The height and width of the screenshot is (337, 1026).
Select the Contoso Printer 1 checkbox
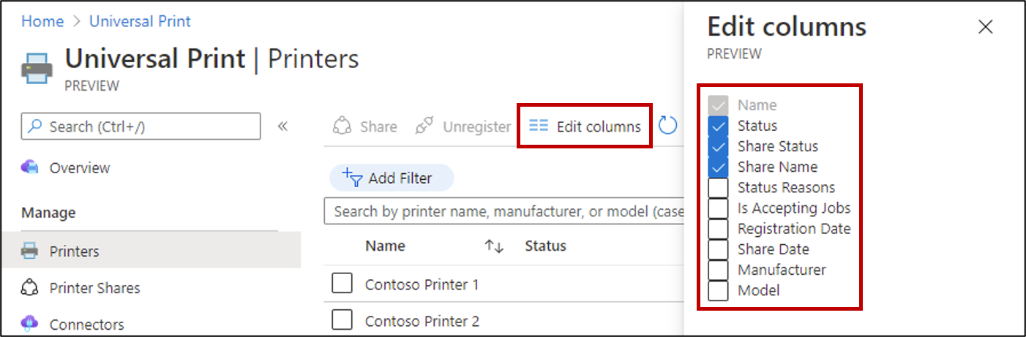[x=342, y=284]
